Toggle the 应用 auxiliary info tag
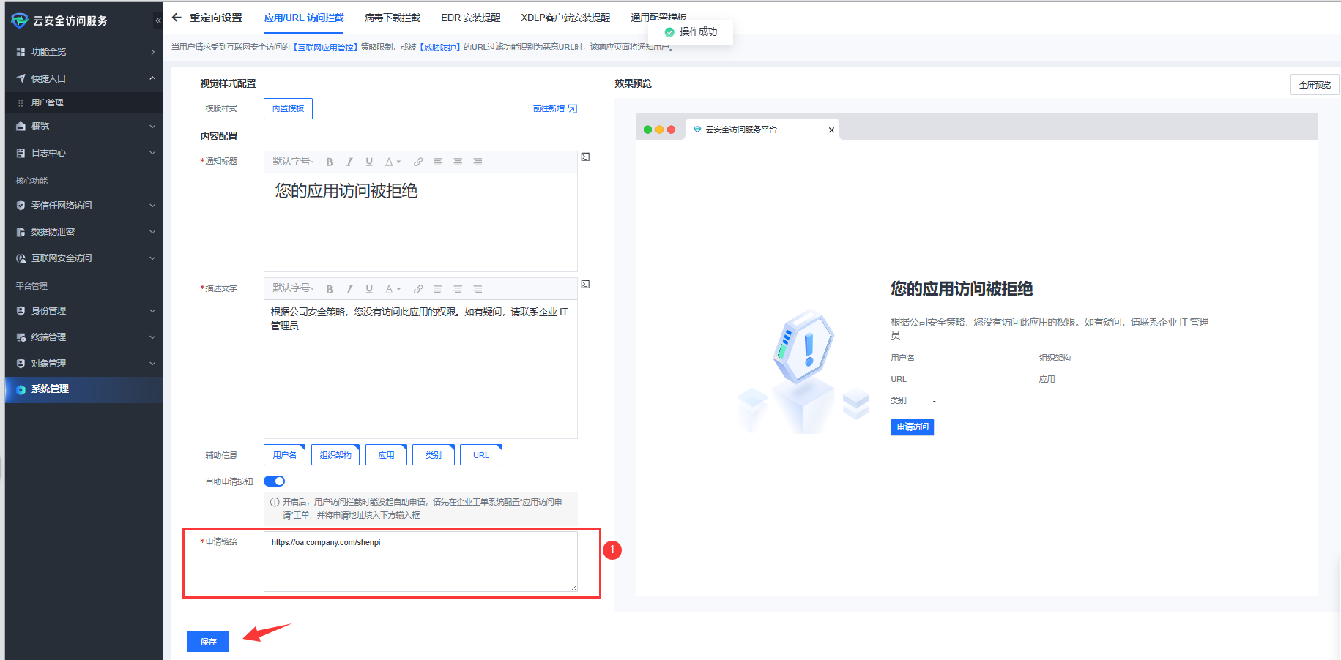This screenshot has height=660, width=1341. (386, 455)
